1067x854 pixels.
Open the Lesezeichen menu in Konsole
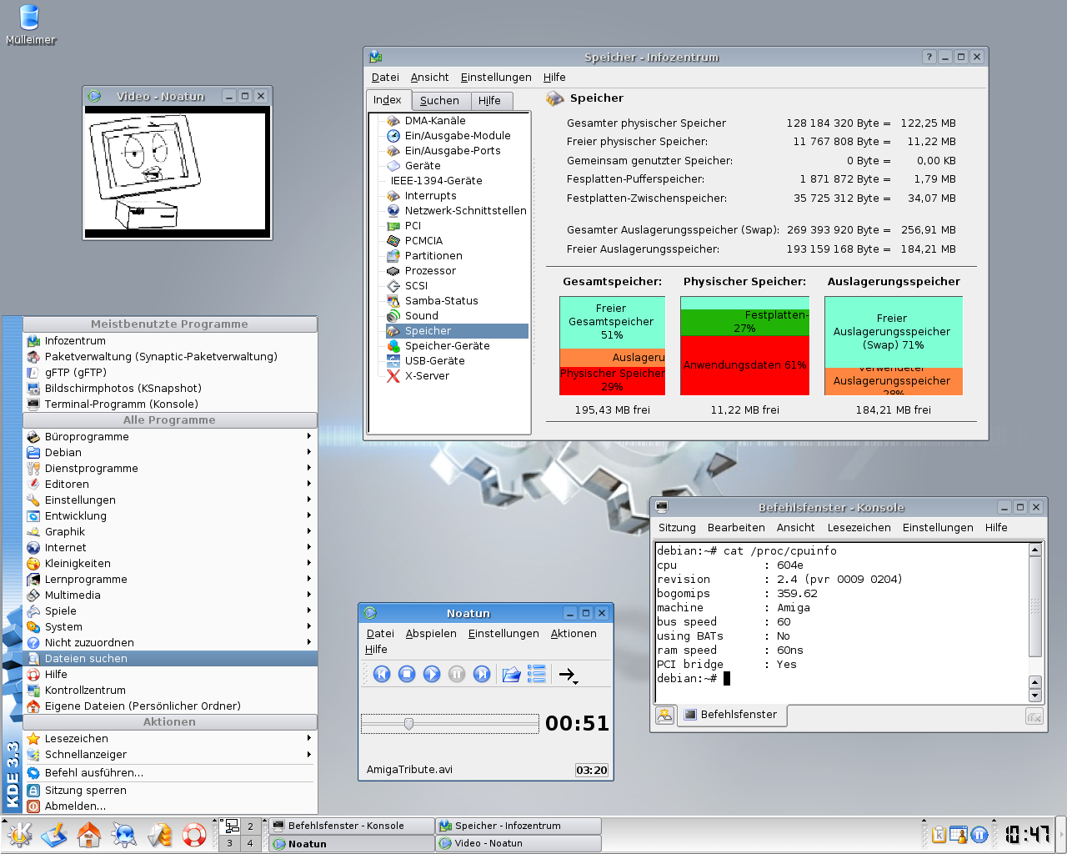point(859,528)
